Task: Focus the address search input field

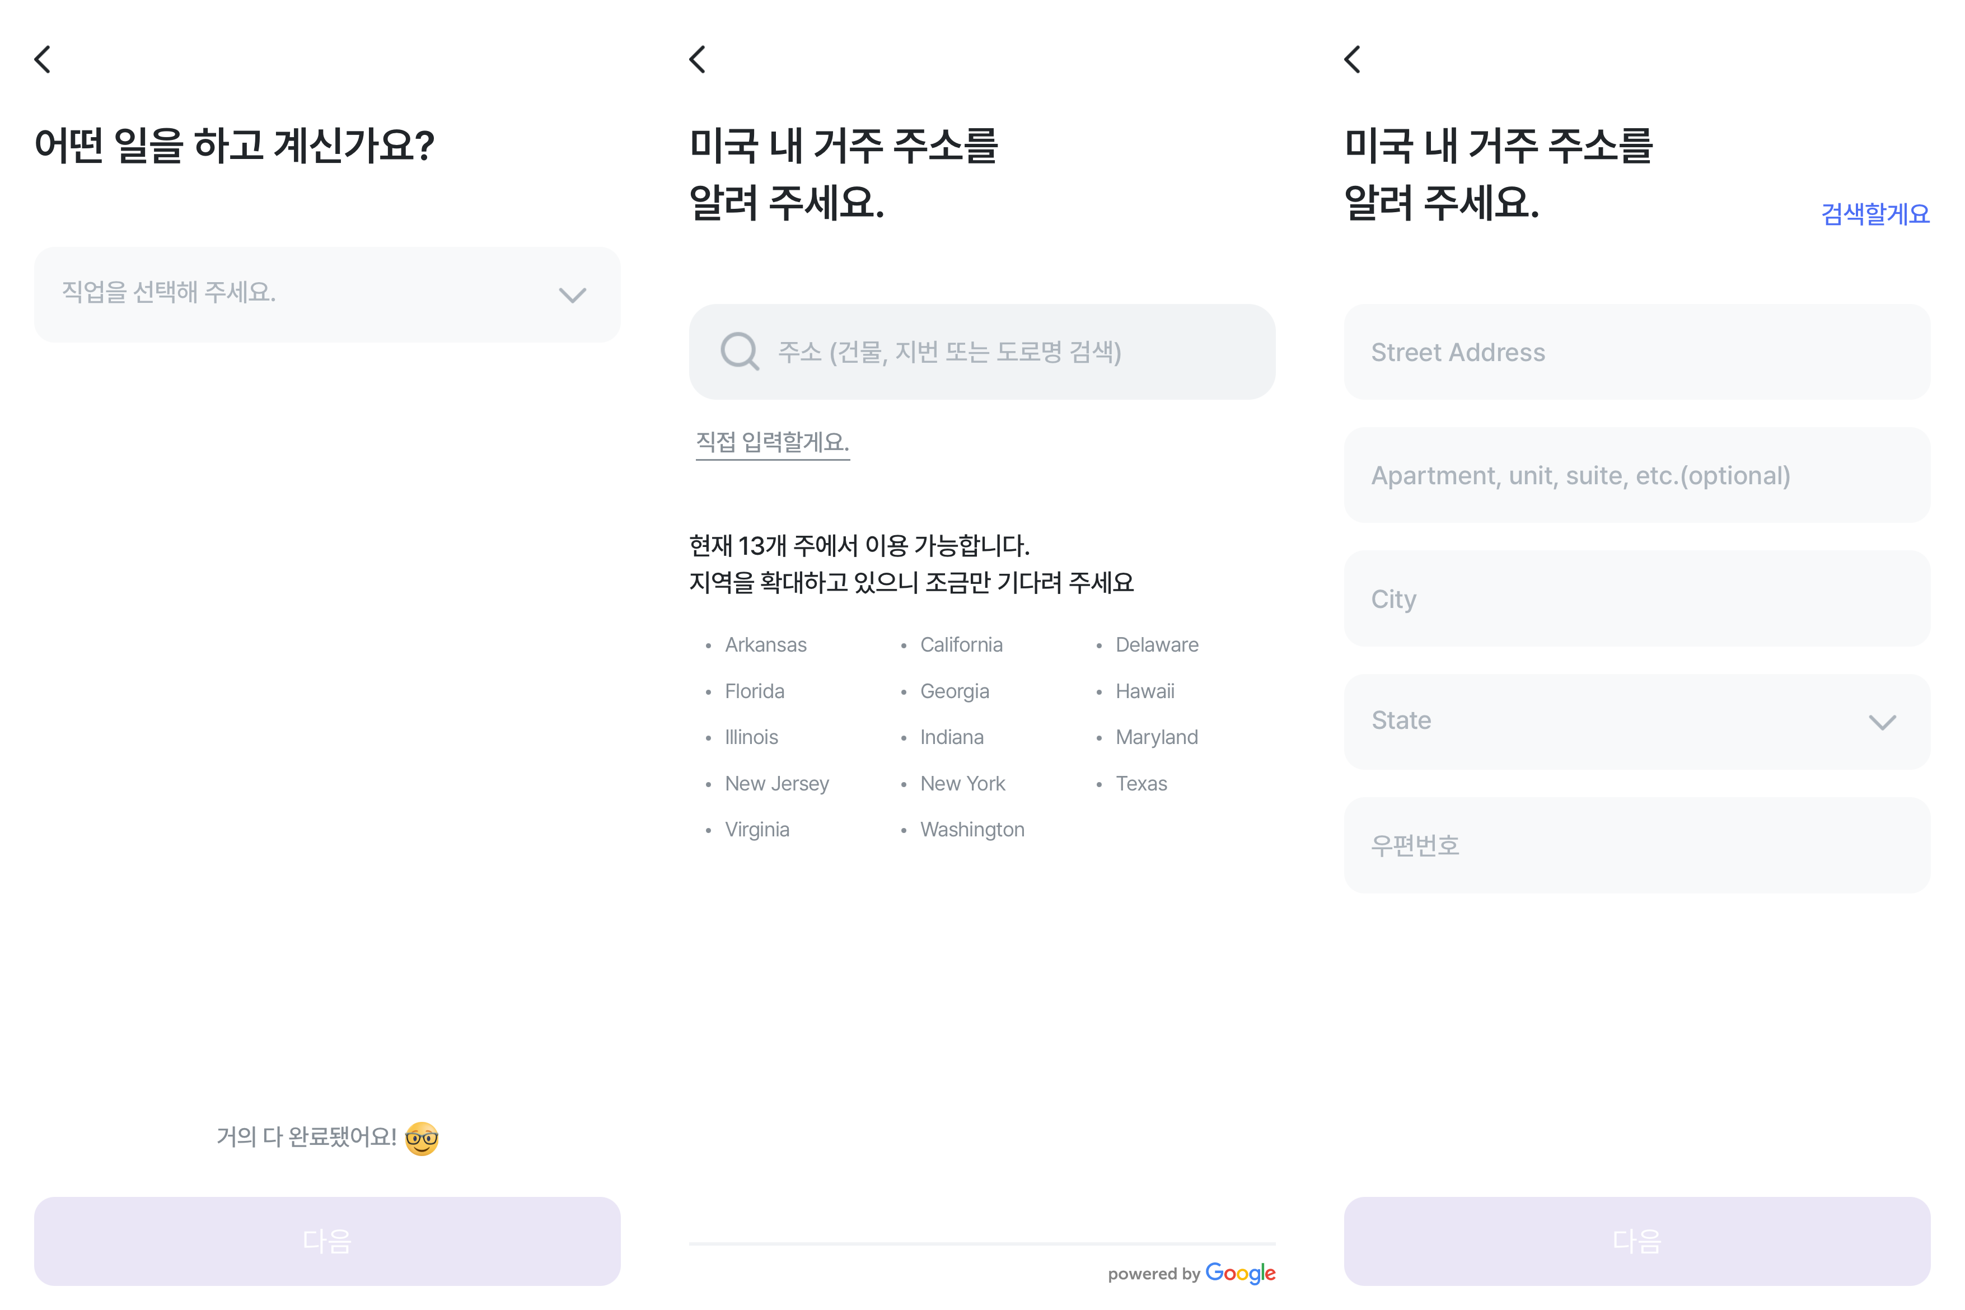Action: [x=982, y=352]
